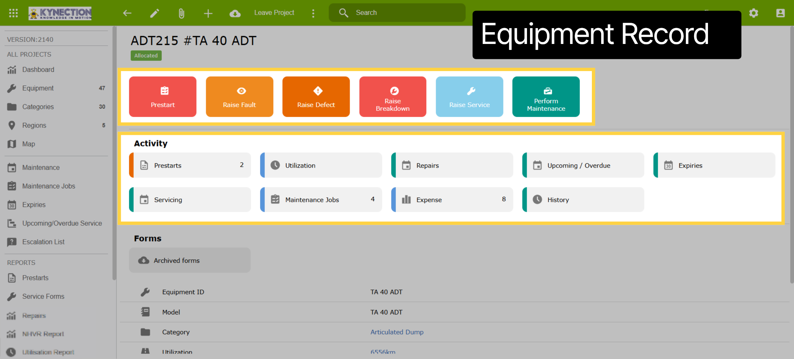Click the Kynection logo

coord(60,13)
